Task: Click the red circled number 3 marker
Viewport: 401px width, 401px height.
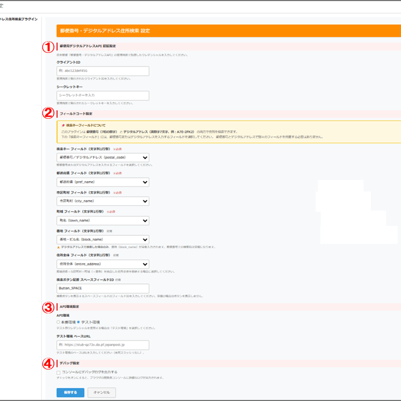Action: tap(48, 307)
